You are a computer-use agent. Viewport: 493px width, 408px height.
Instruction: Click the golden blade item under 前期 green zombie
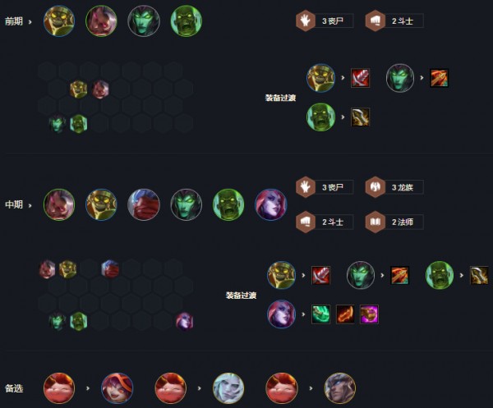[361, 117]
